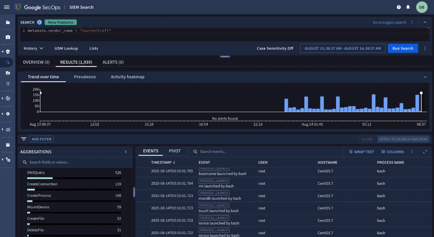Expand events table to full screen
Viewport: 434px width, 237px height.
tap(425, 152)
